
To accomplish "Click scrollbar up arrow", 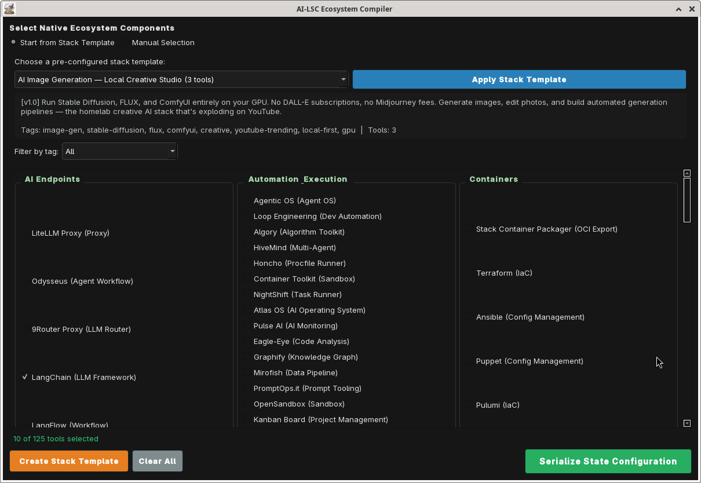I will pos(687,173).
